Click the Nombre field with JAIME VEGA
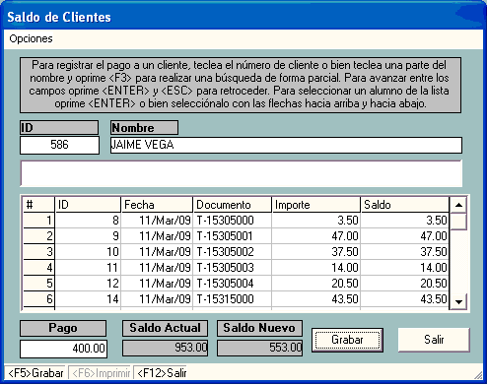This screenshot has height=385, width=487. click(x=286, y=145)
